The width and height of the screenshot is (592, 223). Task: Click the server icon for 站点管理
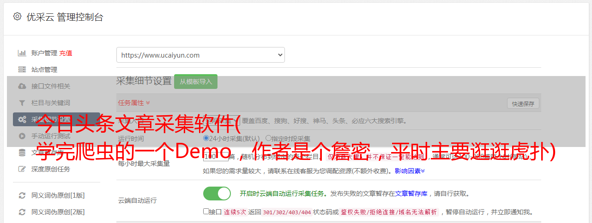22,70
